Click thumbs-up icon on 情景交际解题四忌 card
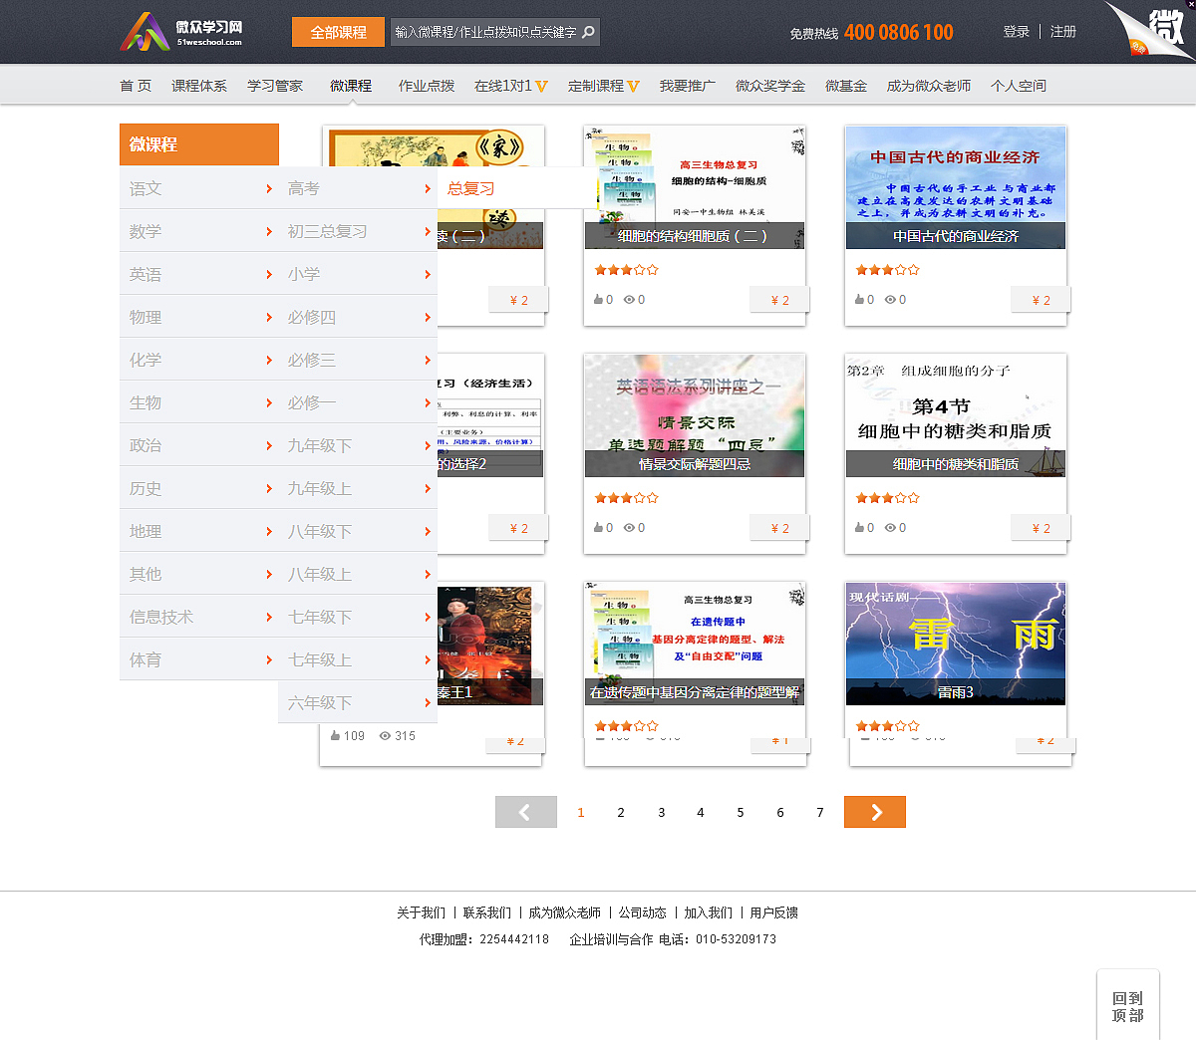 [x=598, y=527]
